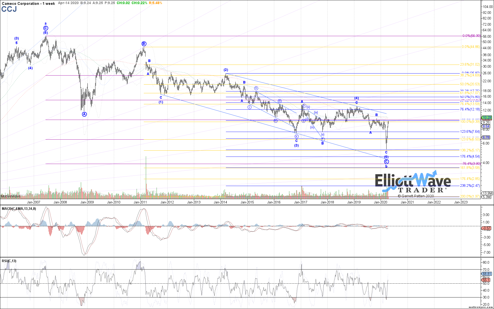Screen dimensions: 494x309
Task: Click the Cameco Corporation - 1 week title
Action: 28,3
